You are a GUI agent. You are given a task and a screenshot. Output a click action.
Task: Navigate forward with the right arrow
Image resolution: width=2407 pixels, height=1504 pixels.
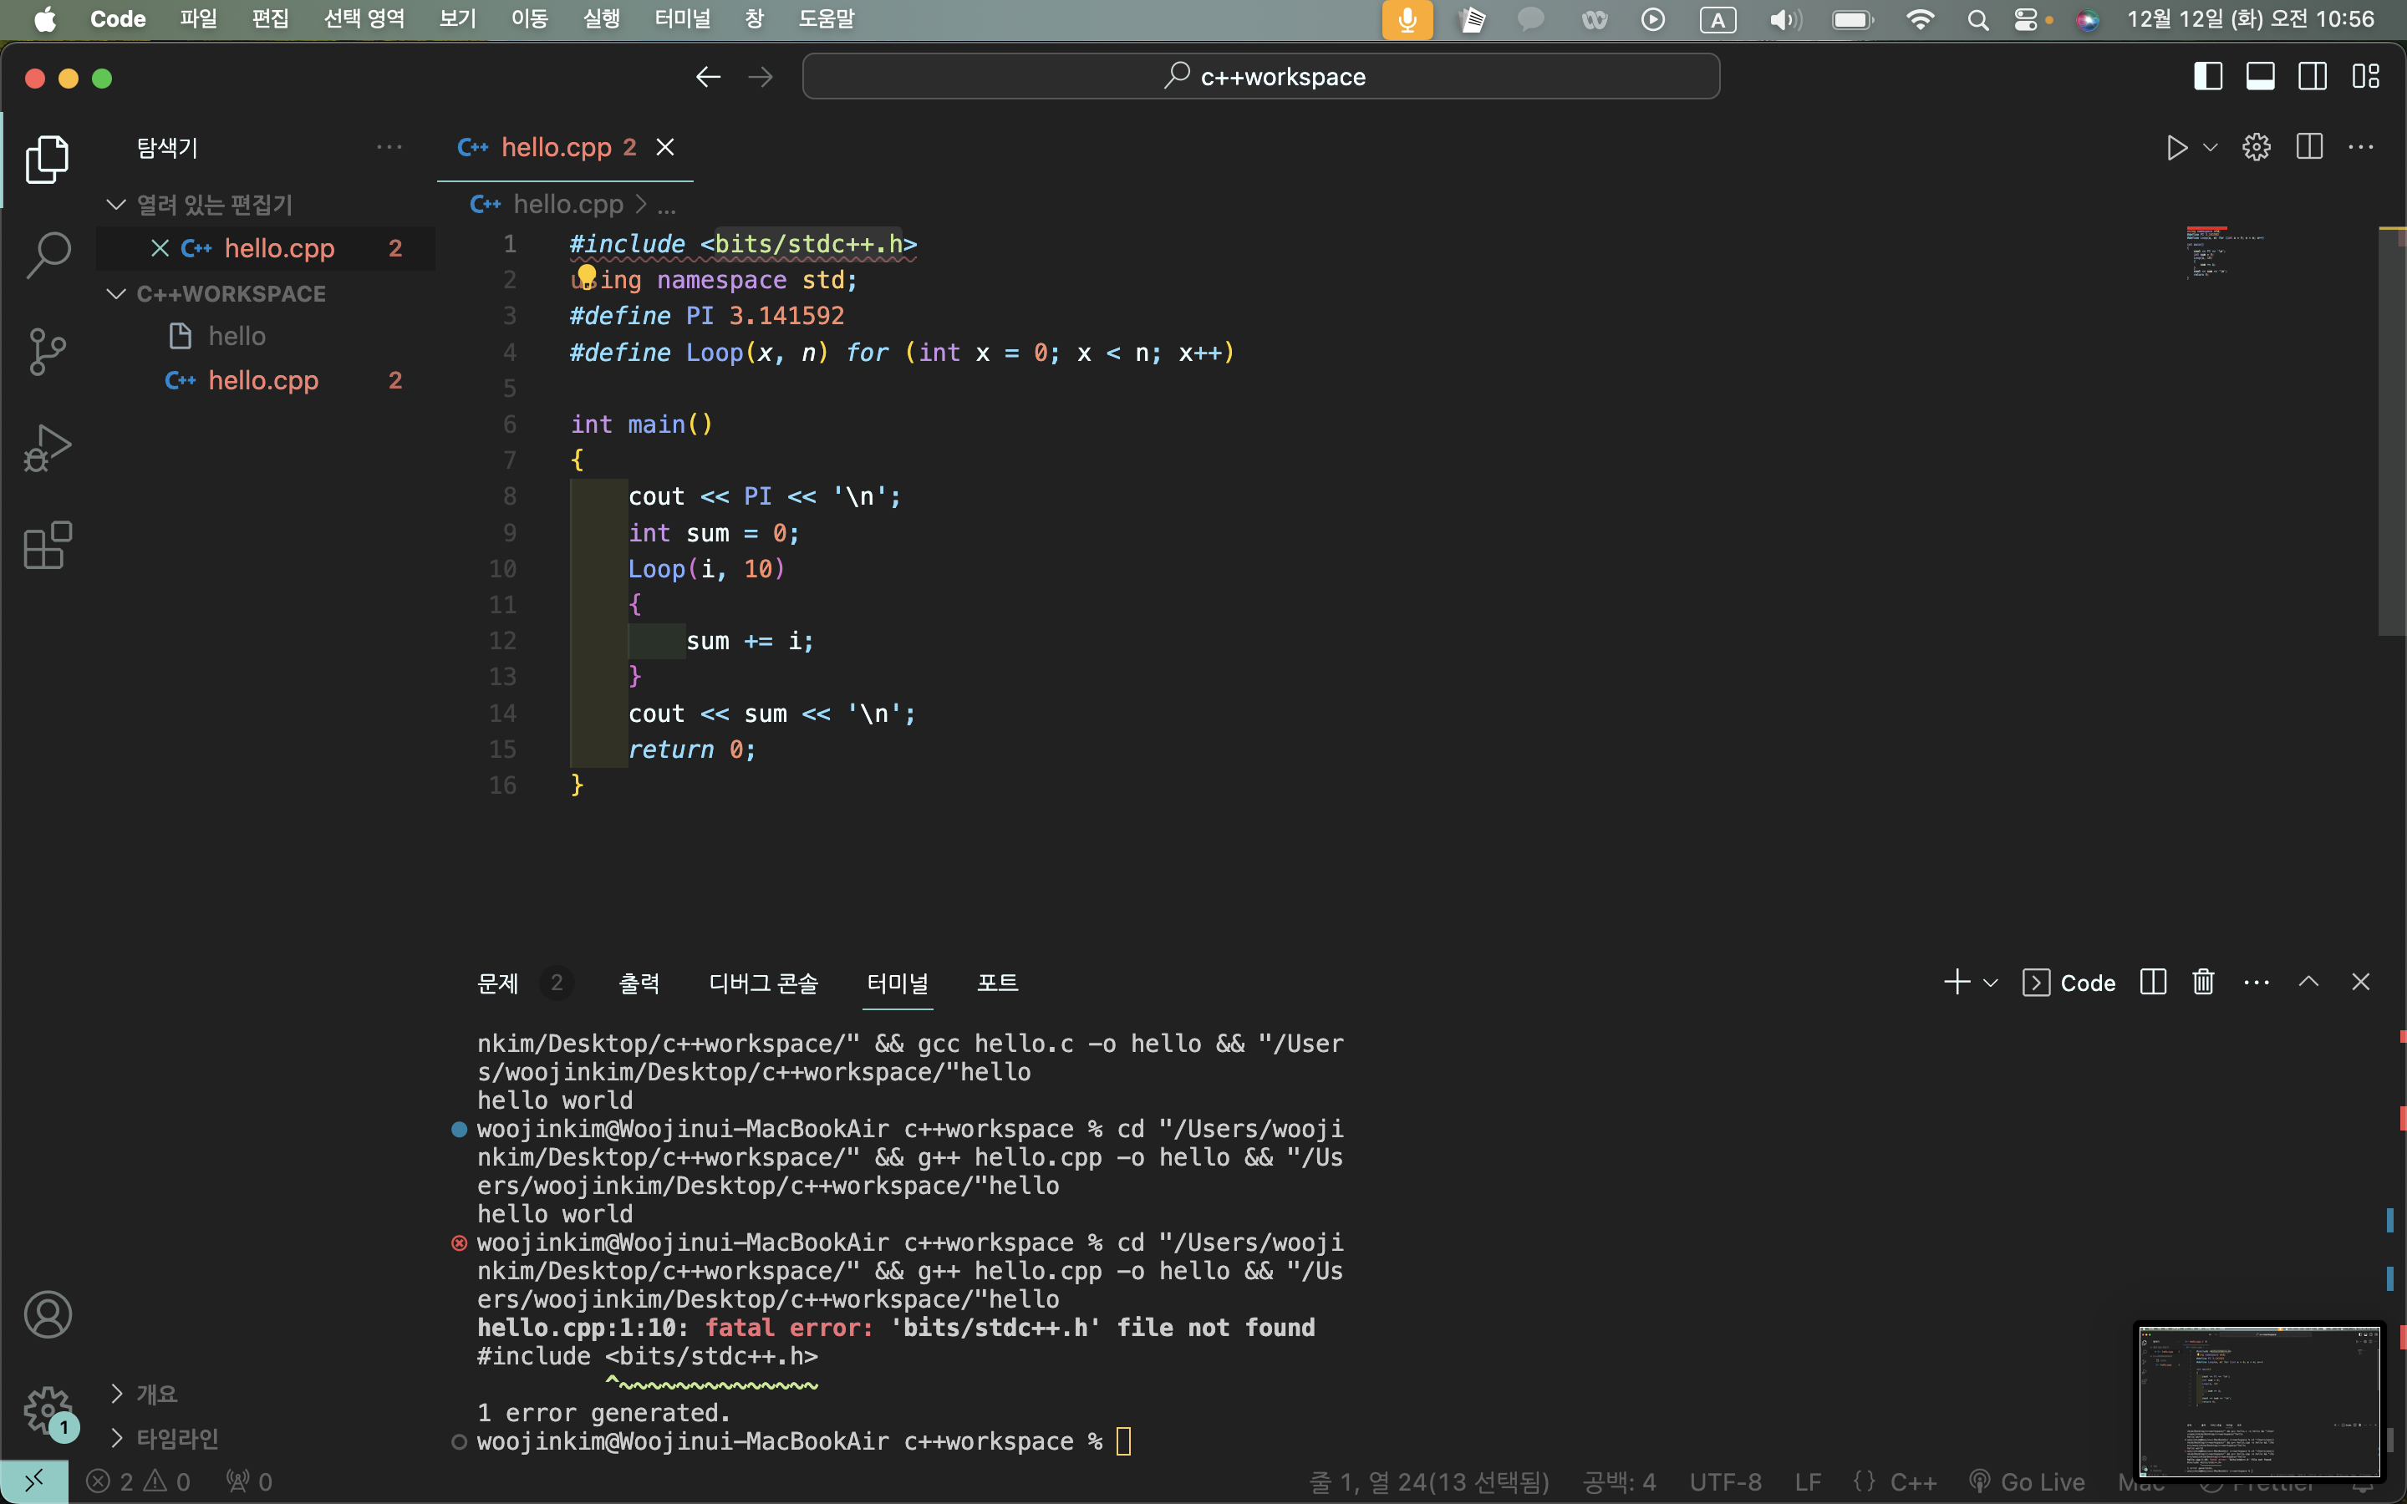click(761, 77)
